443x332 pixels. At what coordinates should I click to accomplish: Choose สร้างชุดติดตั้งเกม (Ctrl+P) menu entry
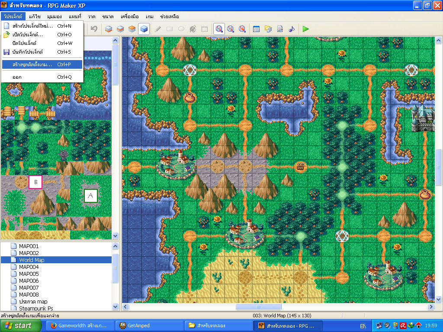click(x=42, y=64)
